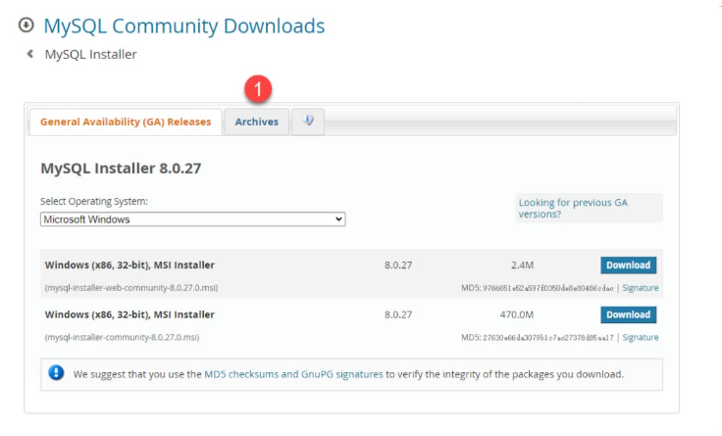Click the MSI Installer title in the 2.4M row
722x436 pixels.
point(129,266)
